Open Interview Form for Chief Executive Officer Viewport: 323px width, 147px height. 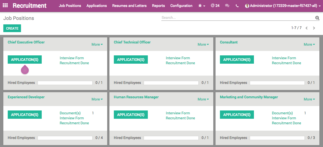coord(72,58)
